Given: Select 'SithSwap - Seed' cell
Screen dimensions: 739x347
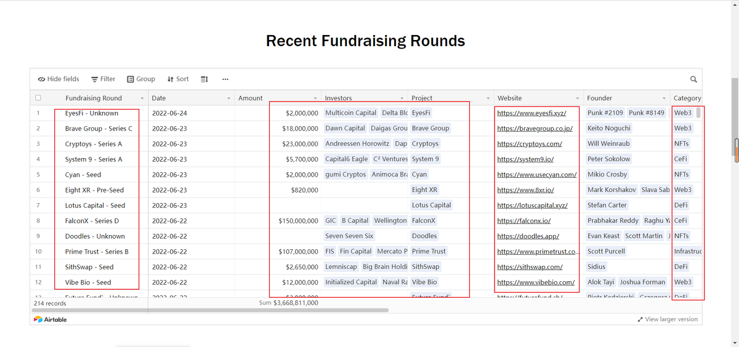Looking at the screenshot, I should [x=89, y=267].
